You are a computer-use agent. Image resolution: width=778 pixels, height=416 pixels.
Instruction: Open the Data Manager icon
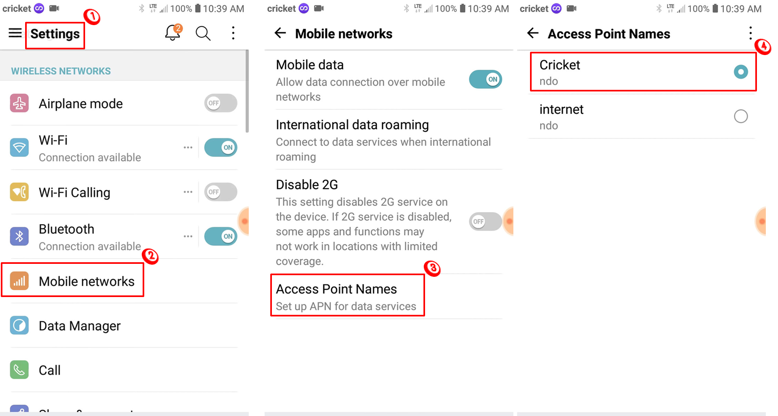(x=19, y=325)
